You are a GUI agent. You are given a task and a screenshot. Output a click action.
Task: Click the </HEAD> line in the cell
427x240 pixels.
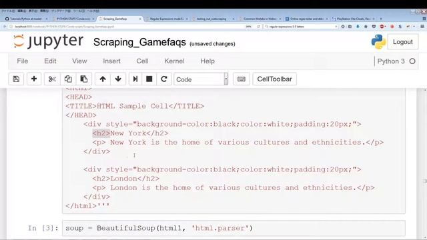pyautogui.click(x=81, y=115)
